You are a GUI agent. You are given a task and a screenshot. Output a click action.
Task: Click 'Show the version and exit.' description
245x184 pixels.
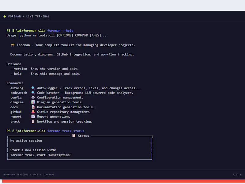pyautogui.click(x=55, y=69)
